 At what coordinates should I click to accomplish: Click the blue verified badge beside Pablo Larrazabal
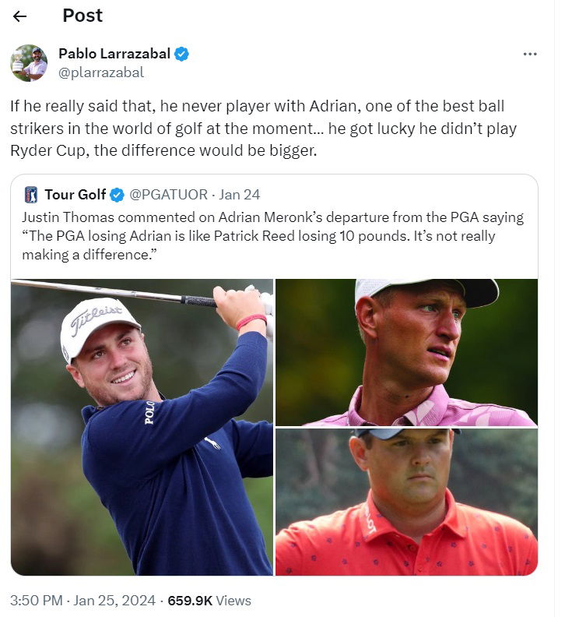[x=181, y=54]
